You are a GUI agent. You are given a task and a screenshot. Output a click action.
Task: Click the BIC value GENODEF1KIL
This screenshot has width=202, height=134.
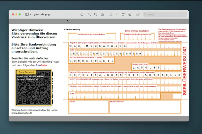[x=91, y=61]
